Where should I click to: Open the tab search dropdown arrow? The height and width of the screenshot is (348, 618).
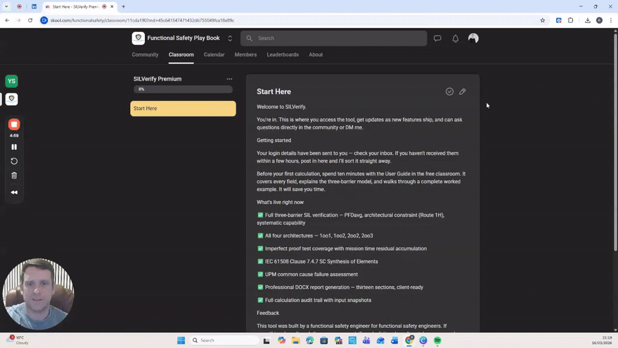click(6, 6)
